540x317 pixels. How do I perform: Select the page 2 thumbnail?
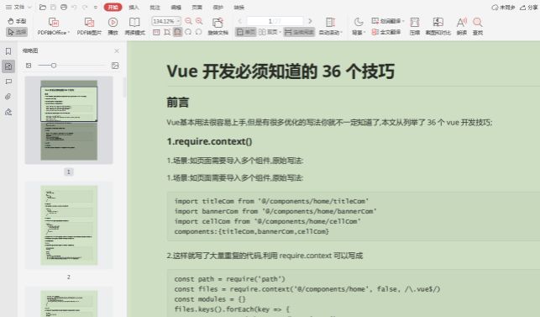(69, 225)
